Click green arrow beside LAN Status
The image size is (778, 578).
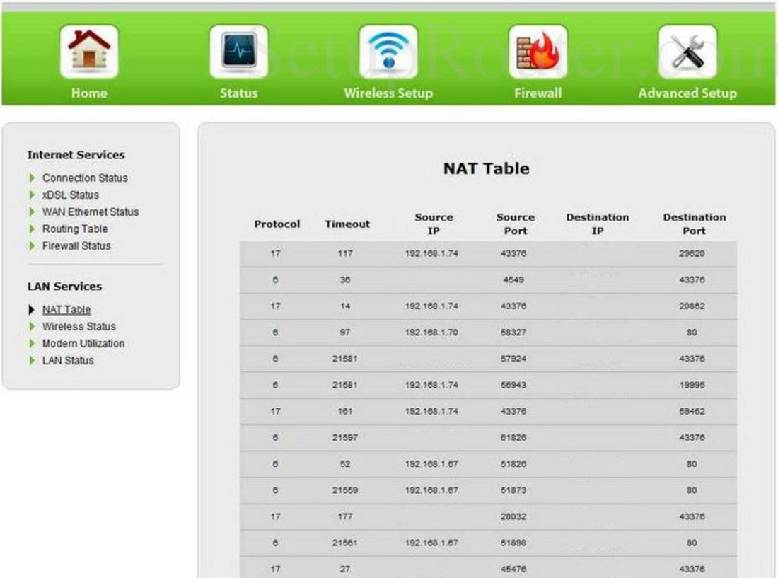pos(32,360)
